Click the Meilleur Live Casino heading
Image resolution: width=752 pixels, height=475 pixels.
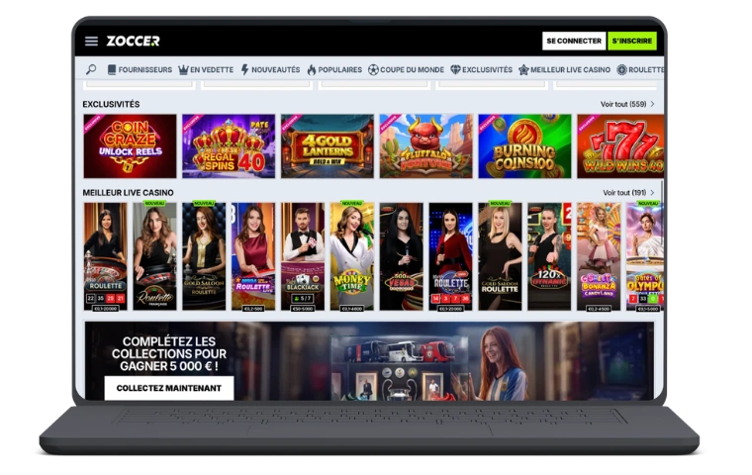[x=128, y=192]
